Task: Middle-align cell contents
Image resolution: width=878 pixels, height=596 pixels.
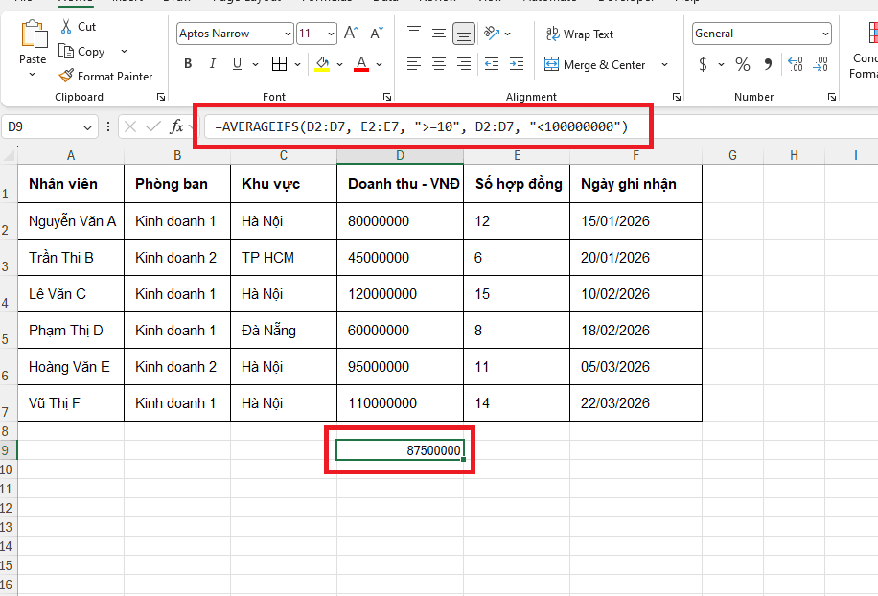Action: 439,33
